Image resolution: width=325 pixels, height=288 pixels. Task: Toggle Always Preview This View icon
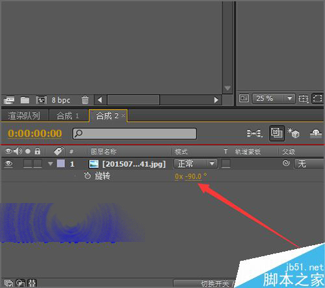click(244, 99)
